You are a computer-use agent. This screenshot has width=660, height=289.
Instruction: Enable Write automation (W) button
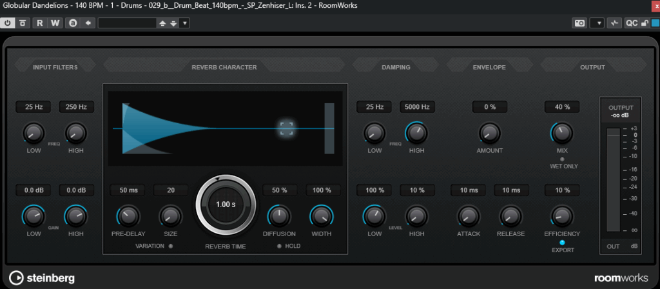pyautogui.click(x=55, y=23)
